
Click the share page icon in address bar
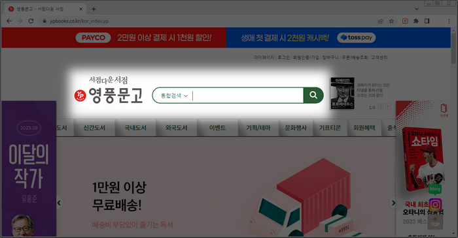380,21
